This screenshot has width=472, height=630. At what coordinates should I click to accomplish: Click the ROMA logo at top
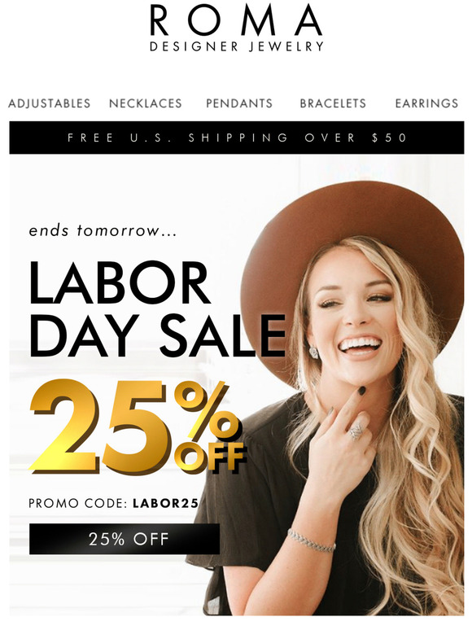pyautogui.click(x=236, y=21)
